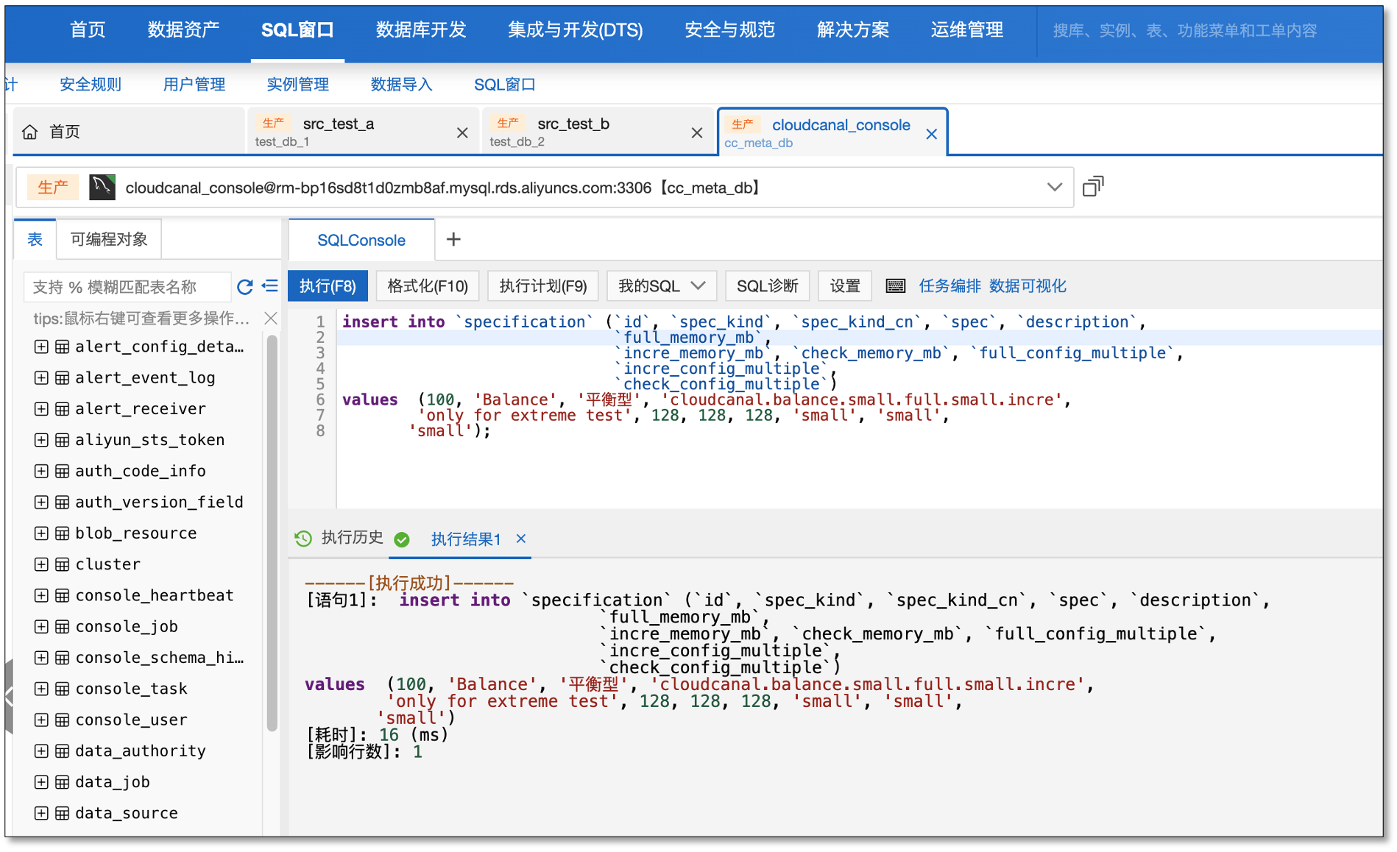Refresh the table list
1397x852 pixels.
(245, 286)
